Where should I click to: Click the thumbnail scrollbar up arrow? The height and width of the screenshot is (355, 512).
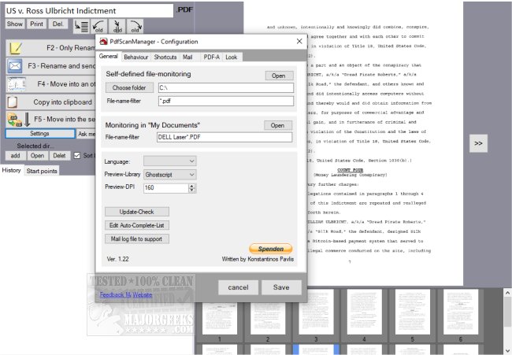[508, 293]
